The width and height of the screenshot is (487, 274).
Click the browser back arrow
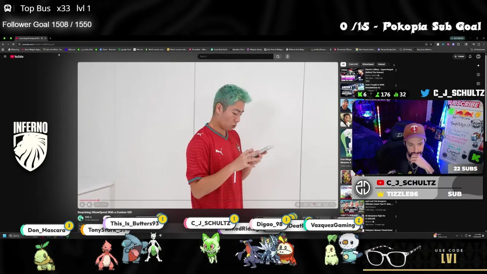click(x=3, y=44)
